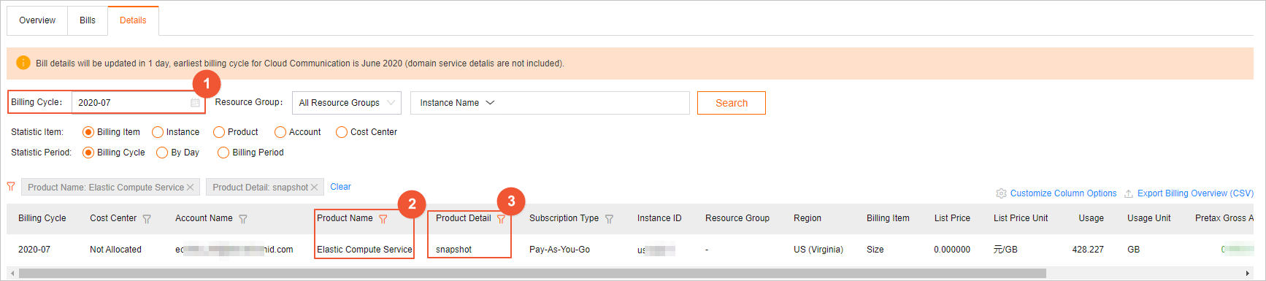Click the Product Detail column filter icon
The width and height of the screenshot is (1266, 281).
tap(501, 219)
